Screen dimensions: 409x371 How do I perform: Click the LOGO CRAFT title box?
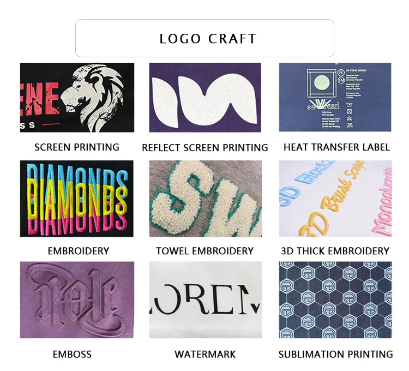(204, 38)
